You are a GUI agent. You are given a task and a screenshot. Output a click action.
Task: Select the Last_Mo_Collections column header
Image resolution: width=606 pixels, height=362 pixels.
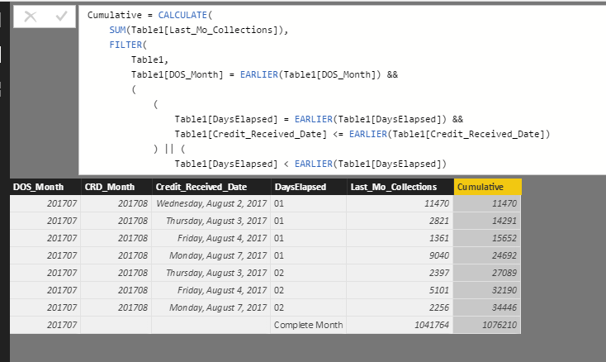(400, 187)
